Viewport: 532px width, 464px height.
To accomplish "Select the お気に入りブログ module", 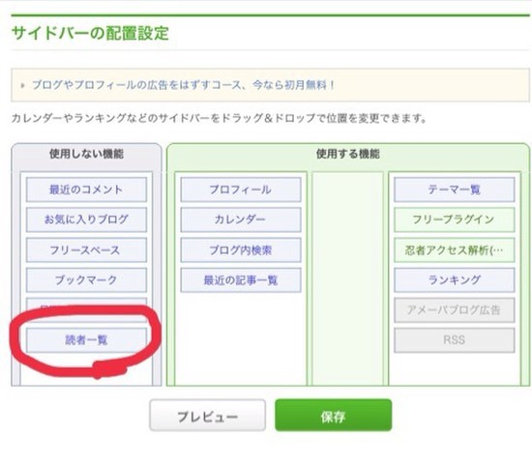I will coord(86,219).
